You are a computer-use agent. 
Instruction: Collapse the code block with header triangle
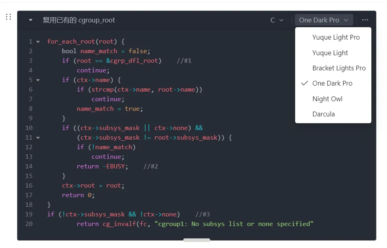click(x=30, y=20)
